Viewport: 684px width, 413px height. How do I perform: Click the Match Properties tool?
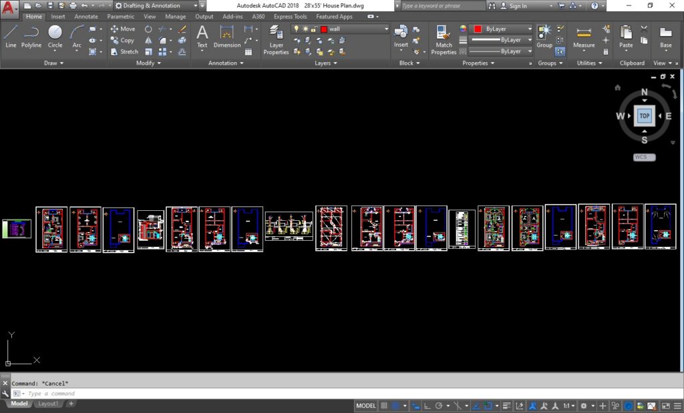click(444, 40)
